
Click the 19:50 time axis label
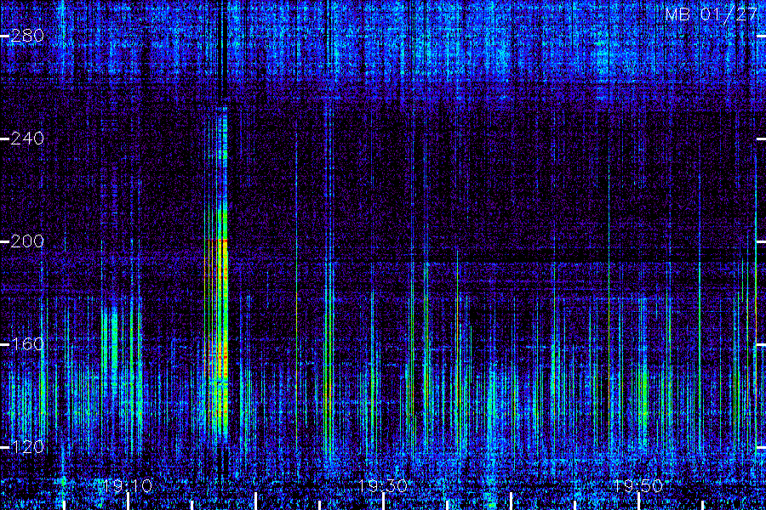pos(638,486)
